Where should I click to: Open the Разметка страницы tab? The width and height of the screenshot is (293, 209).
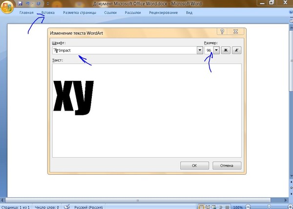coord(80,13)
